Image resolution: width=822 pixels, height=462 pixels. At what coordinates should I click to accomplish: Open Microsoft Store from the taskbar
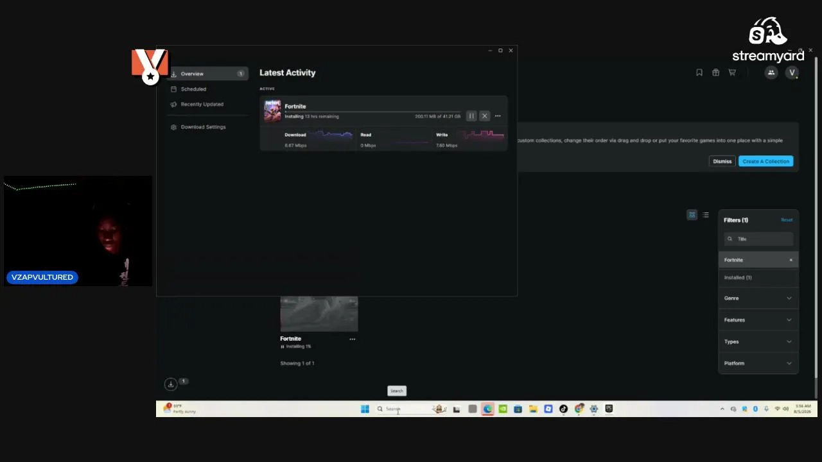pyautogui.click(x=518, y=409)
